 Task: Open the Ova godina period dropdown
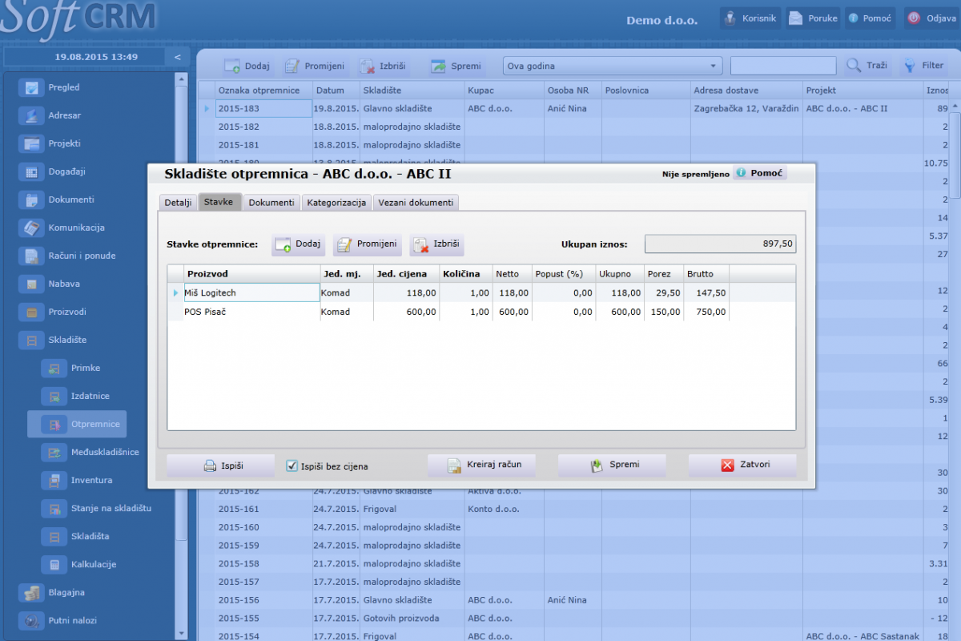tap(613, 66)
